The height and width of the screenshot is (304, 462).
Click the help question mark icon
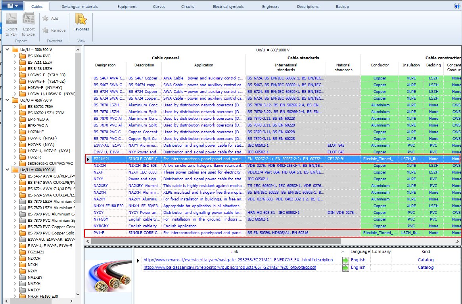pos(457,6)
